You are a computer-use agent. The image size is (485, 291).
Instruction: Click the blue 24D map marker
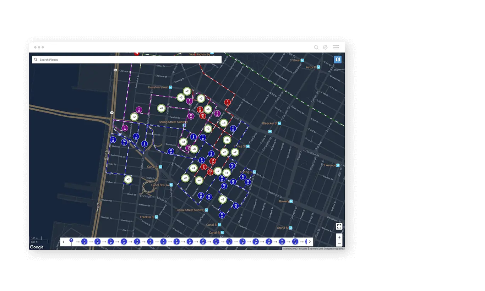(243, 177)
